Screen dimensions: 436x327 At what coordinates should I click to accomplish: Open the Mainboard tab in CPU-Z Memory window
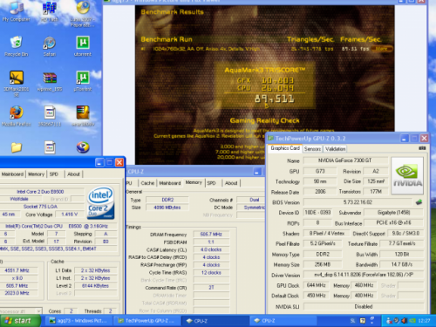click(170, 183)
